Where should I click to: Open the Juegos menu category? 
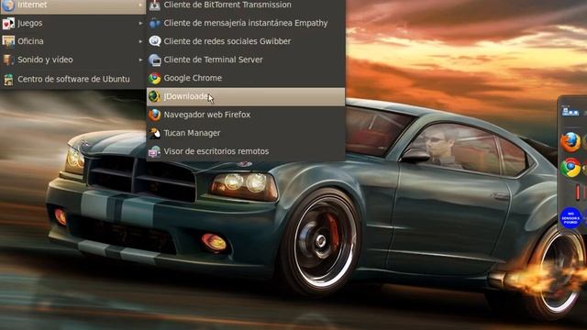point(72,23)
